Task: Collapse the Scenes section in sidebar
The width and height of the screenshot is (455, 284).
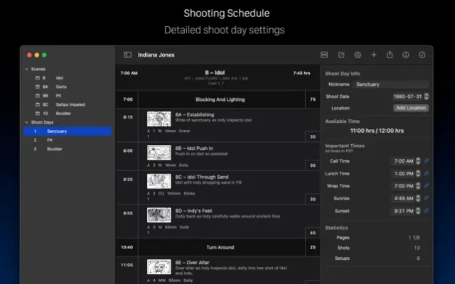Action: (27, 69)
